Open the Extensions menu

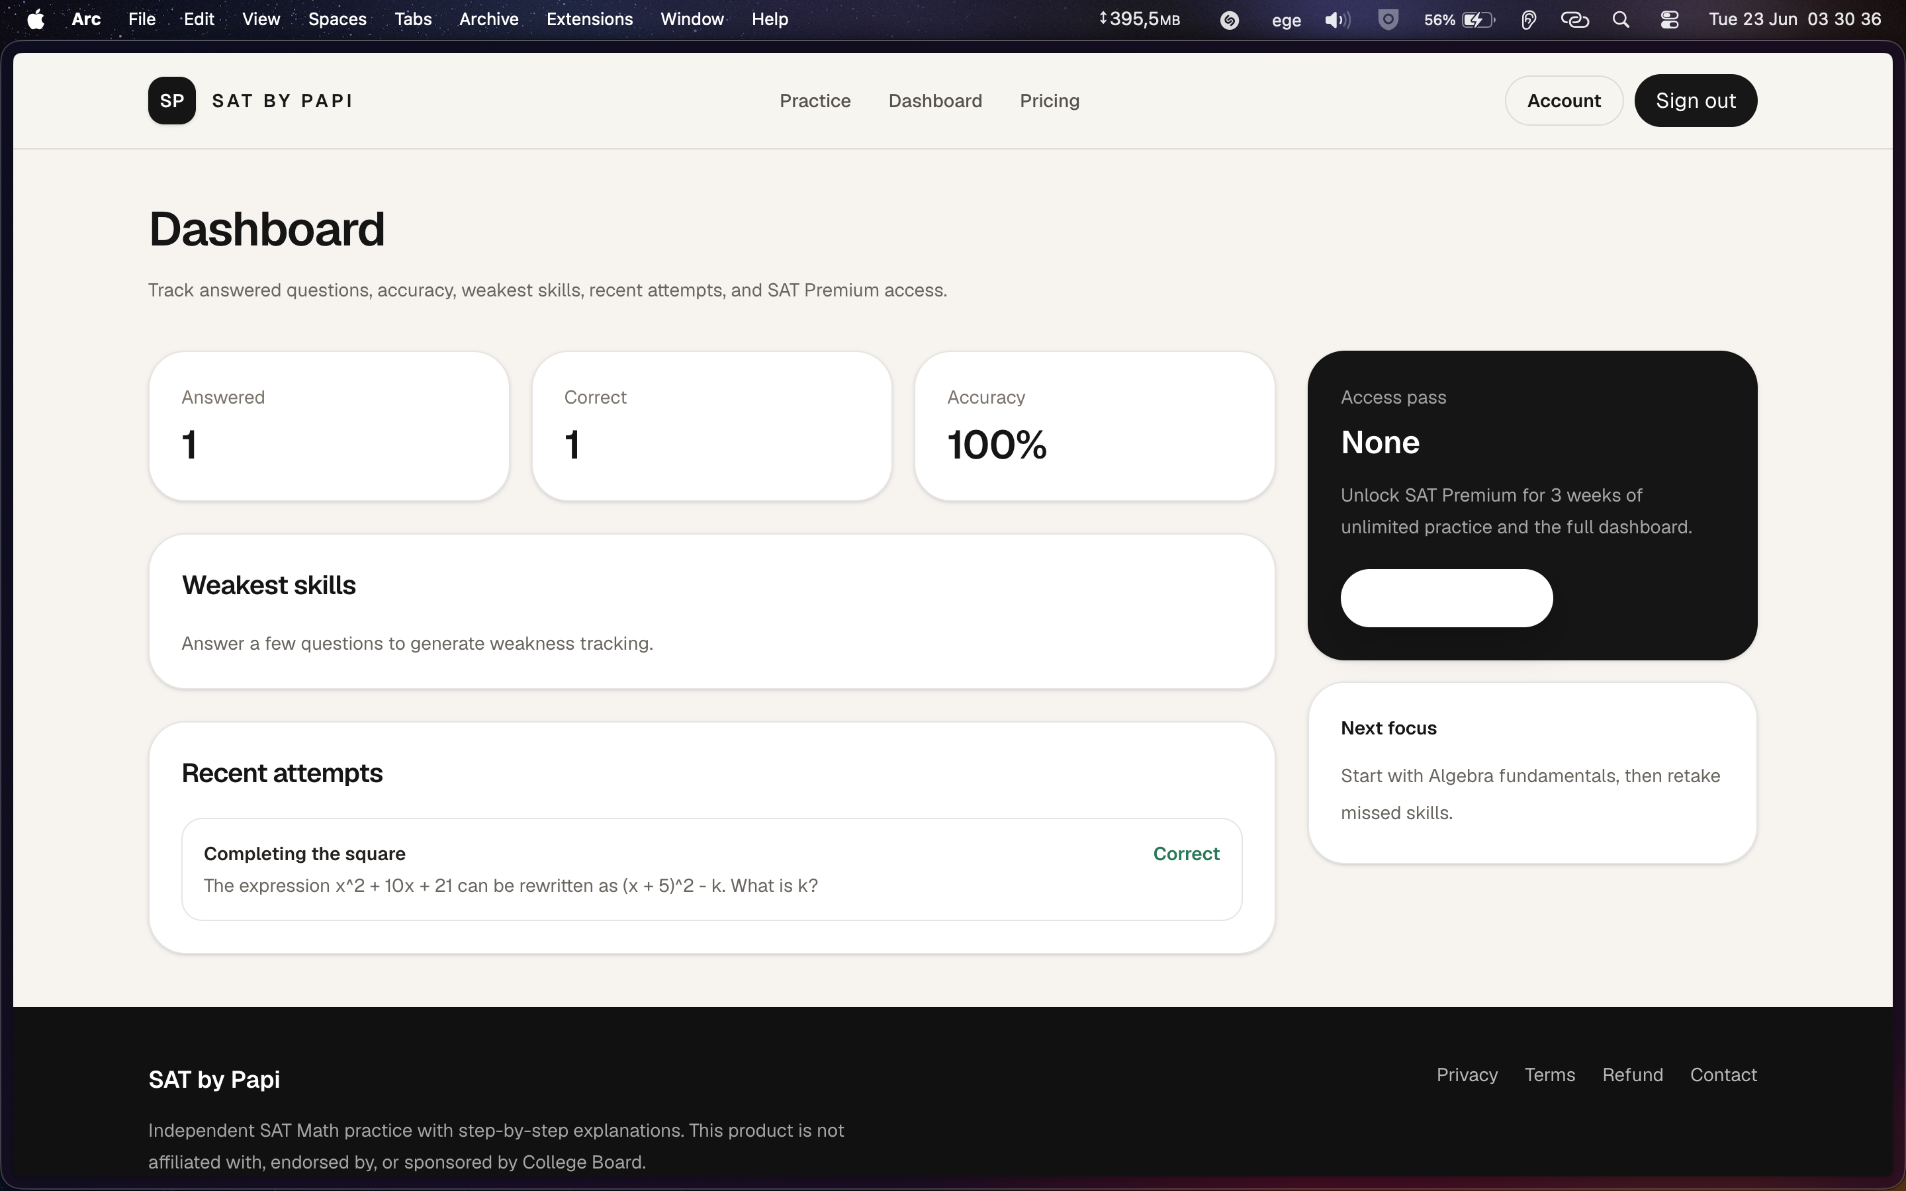click(x=589, y=19)
